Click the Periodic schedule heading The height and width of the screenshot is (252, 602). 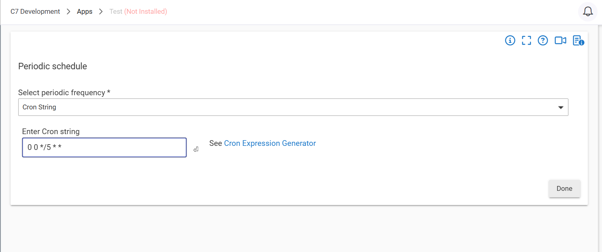[x=53, y=66]
